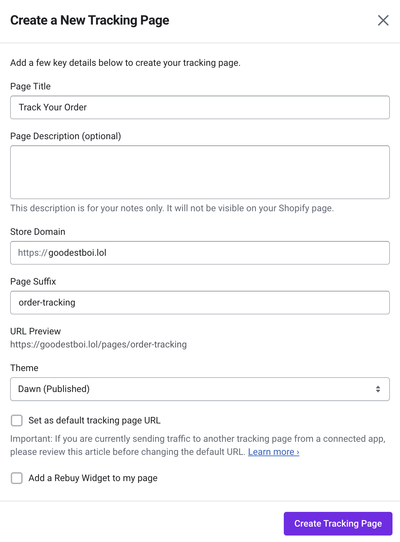Open the Dawn (Published) theme dropdown
This screenshot has width=400, height=542.
tap(200, 389)
